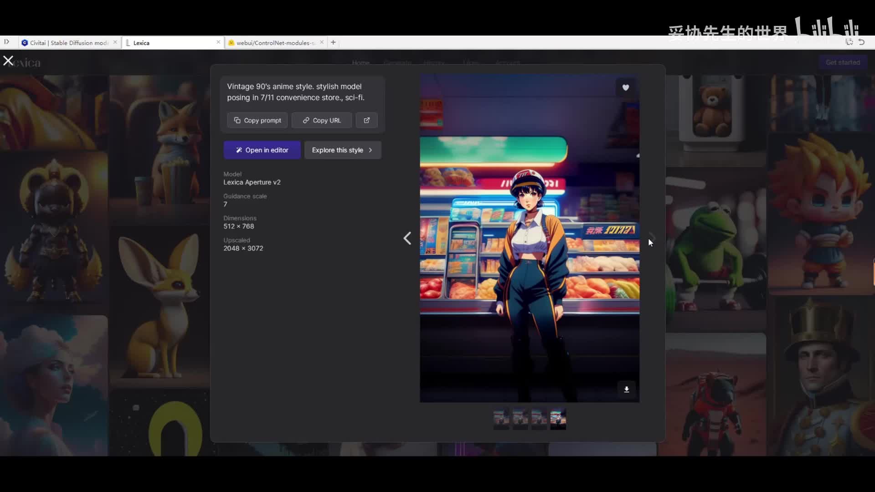Screen dimensions: 875x492
Task: Select the second variation thumbnail
Action: click(x=520, y=418)
